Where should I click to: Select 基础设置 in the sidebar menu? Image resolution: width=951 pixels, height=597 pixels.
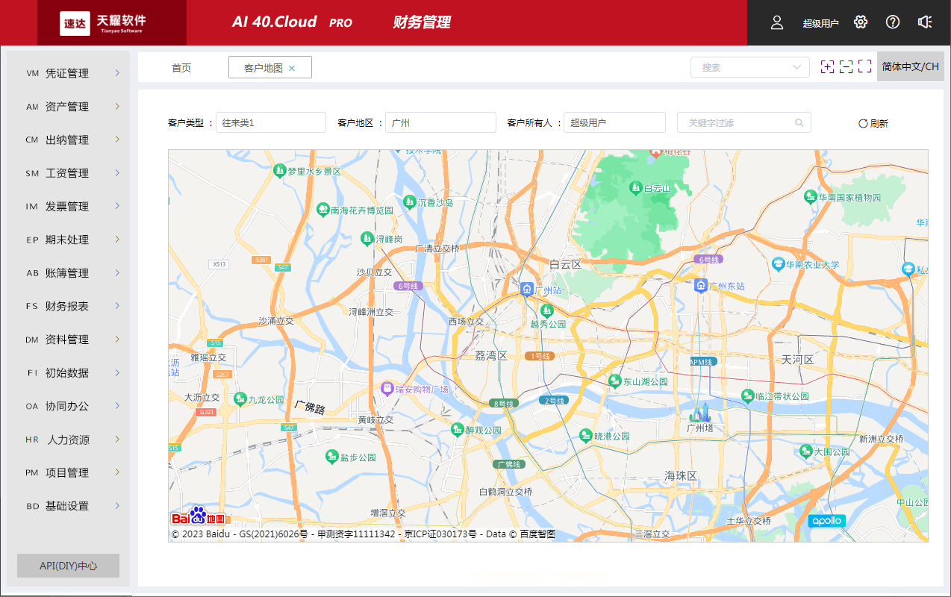coord(68,505)
